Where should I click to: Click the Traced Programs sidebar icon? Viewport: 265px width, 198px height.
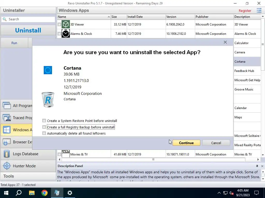coord(7,118)
